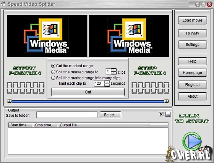Image resolution: width=214 pixels, height=163 pixels.
Task: Click the clips count field showing 4
Action: (109, 71)
